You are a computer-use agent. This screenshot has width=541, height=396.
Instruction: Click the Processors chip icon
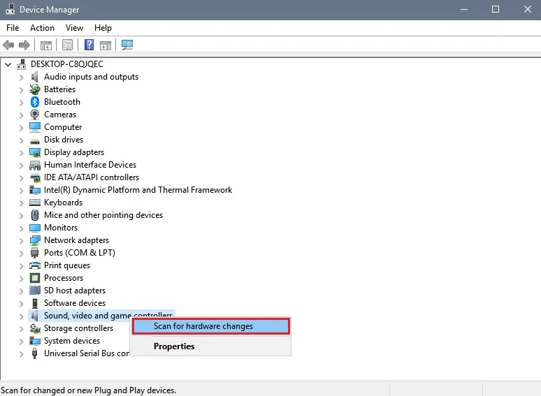coord(35,278)
